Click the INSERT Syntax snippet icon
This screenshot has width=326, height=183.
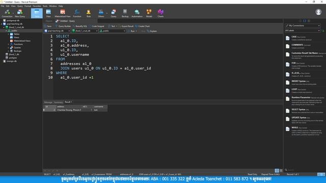pyautogui.click(x=287, y=82)
